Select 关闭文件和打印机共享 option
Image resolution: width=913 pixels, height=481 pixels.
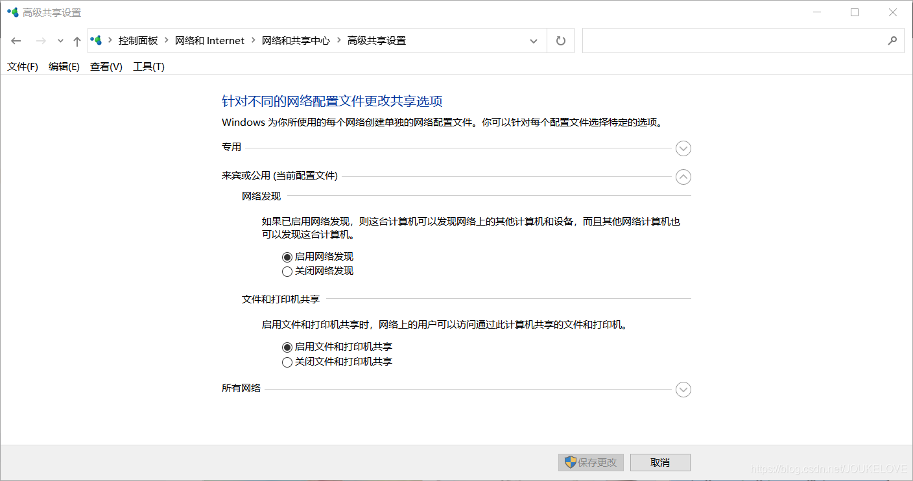tap(287, 362)
